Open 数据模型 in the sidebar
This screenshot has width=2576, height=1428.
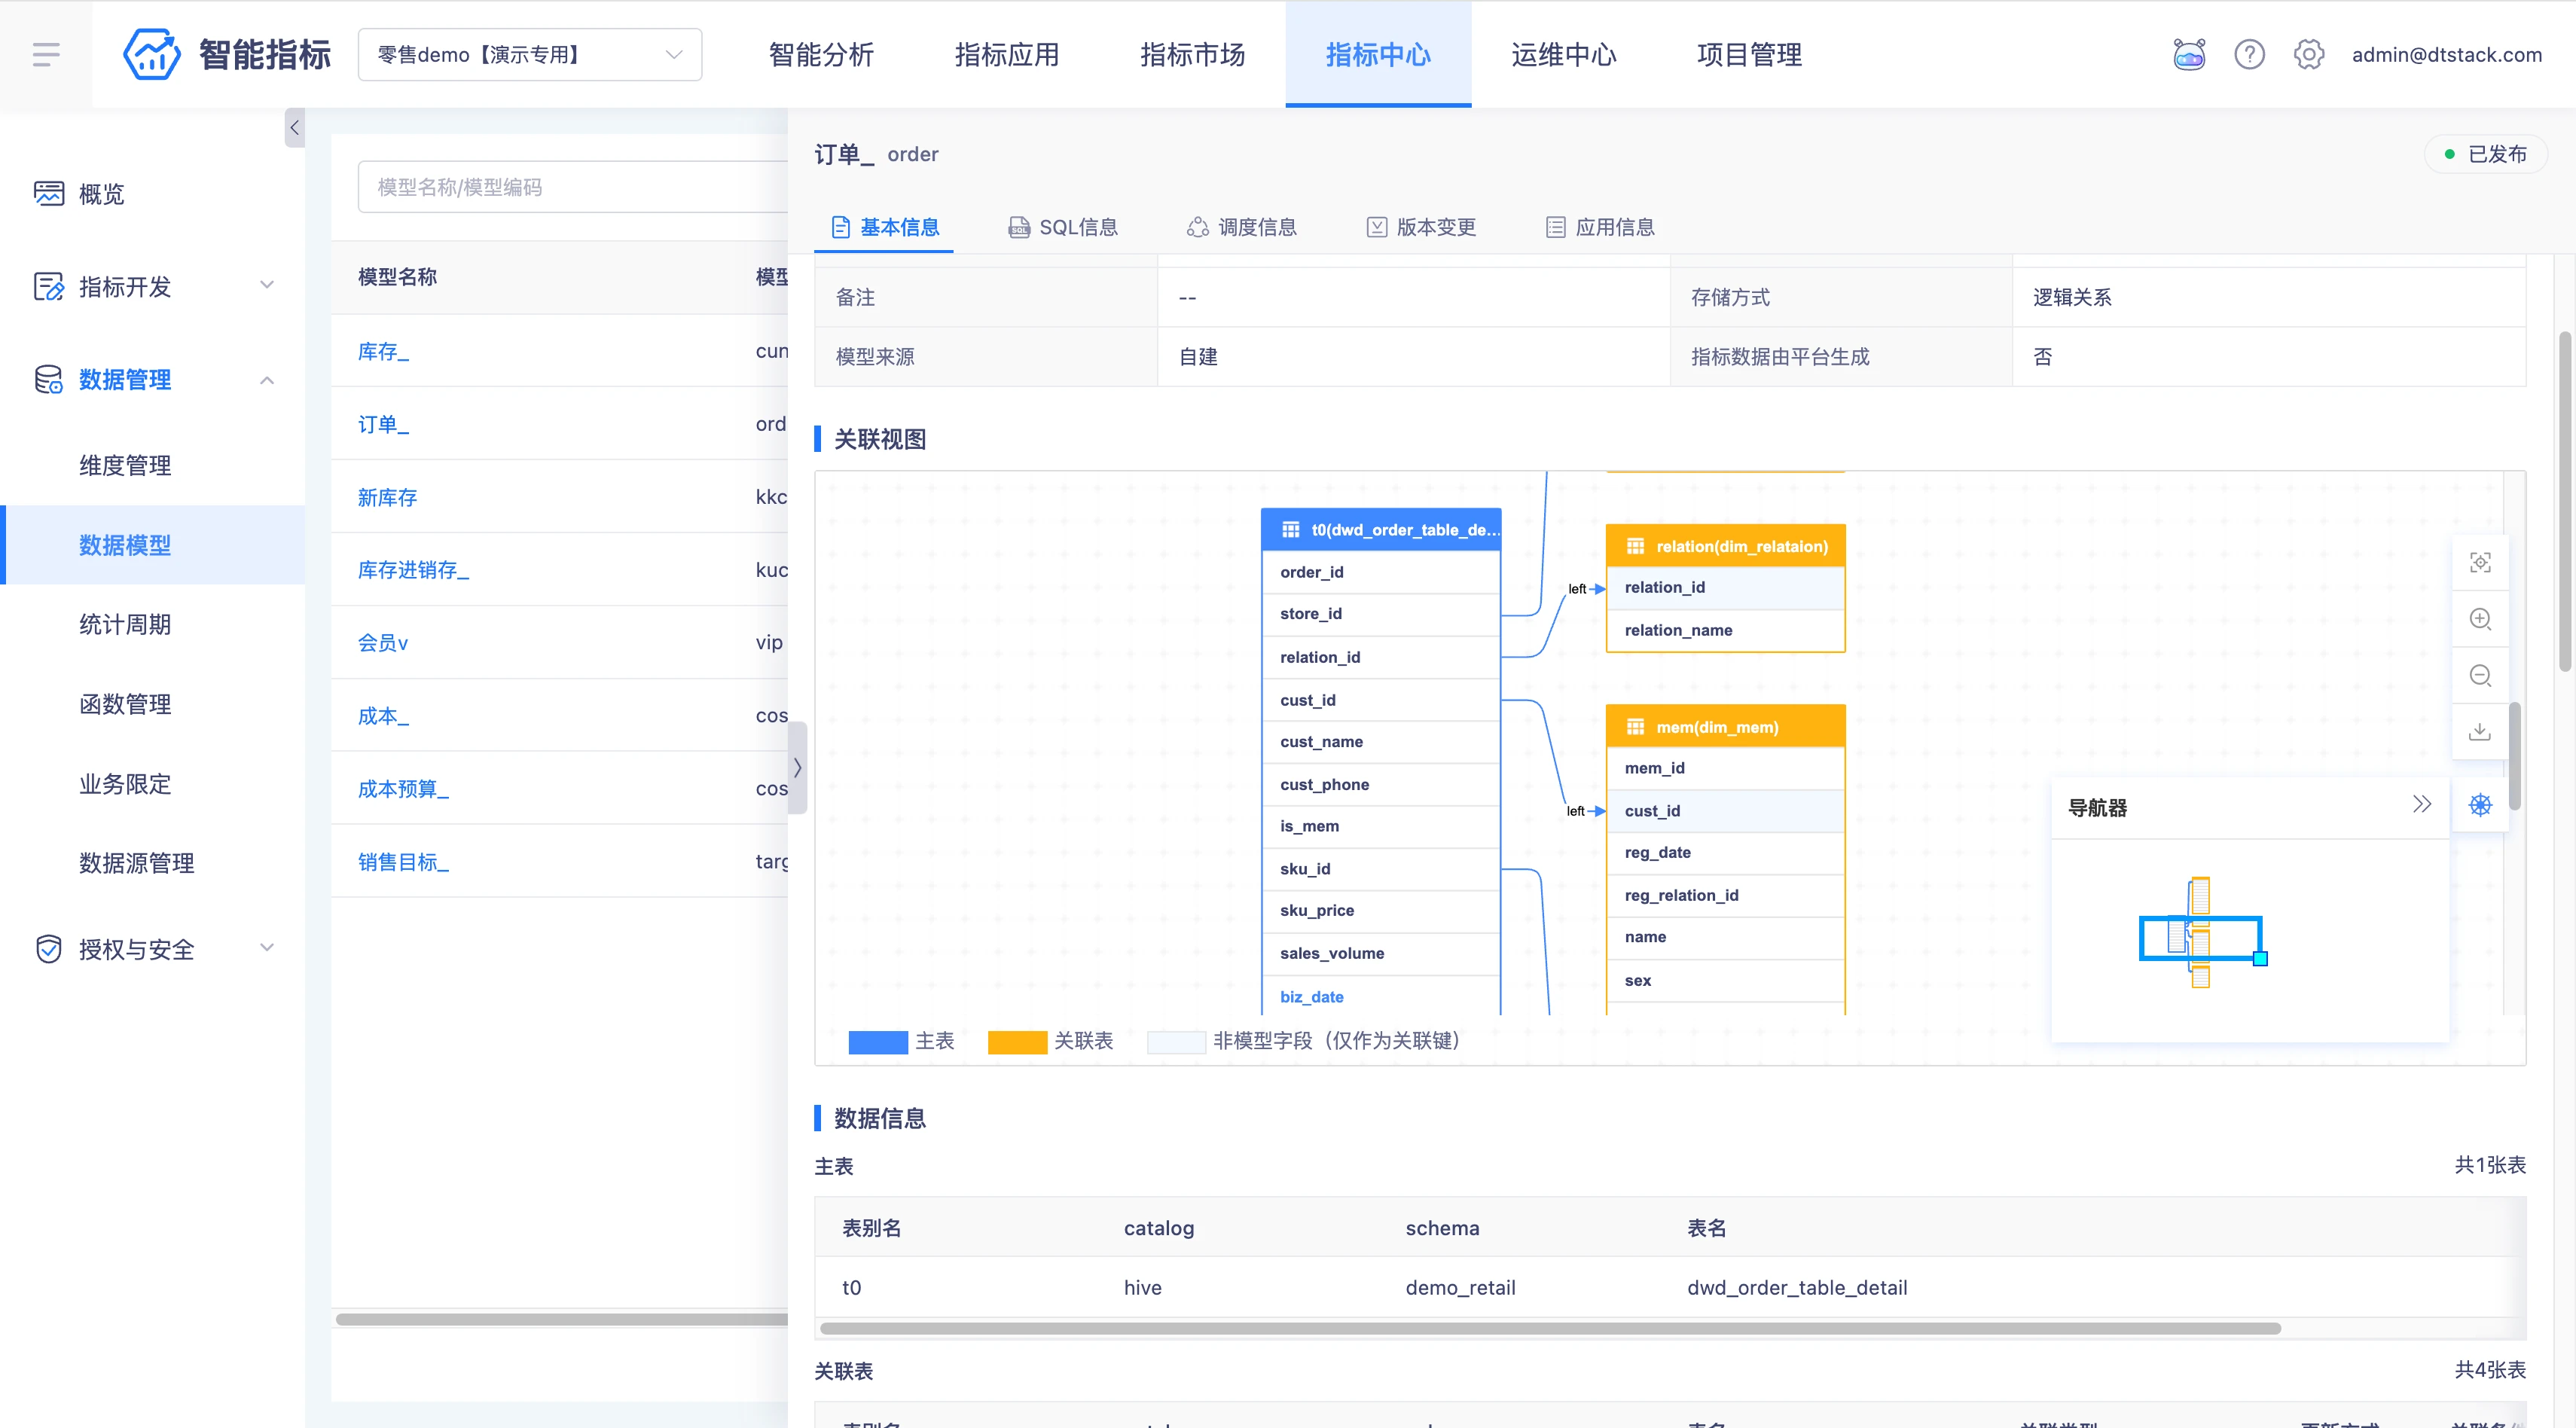(125, 545)
